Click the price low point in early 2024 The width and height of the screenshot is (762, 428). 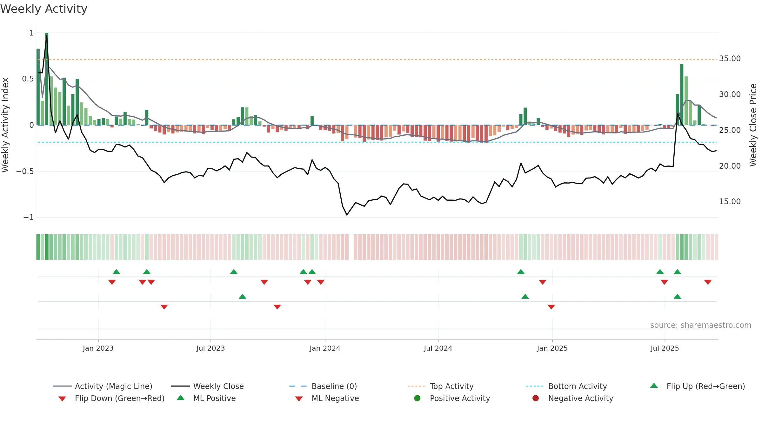347,215
